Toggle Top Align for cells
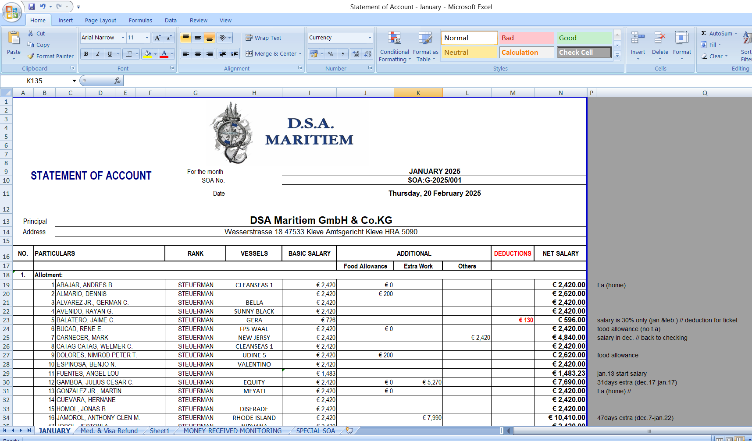This screenshot has width=752, height=441. point(186,38)
